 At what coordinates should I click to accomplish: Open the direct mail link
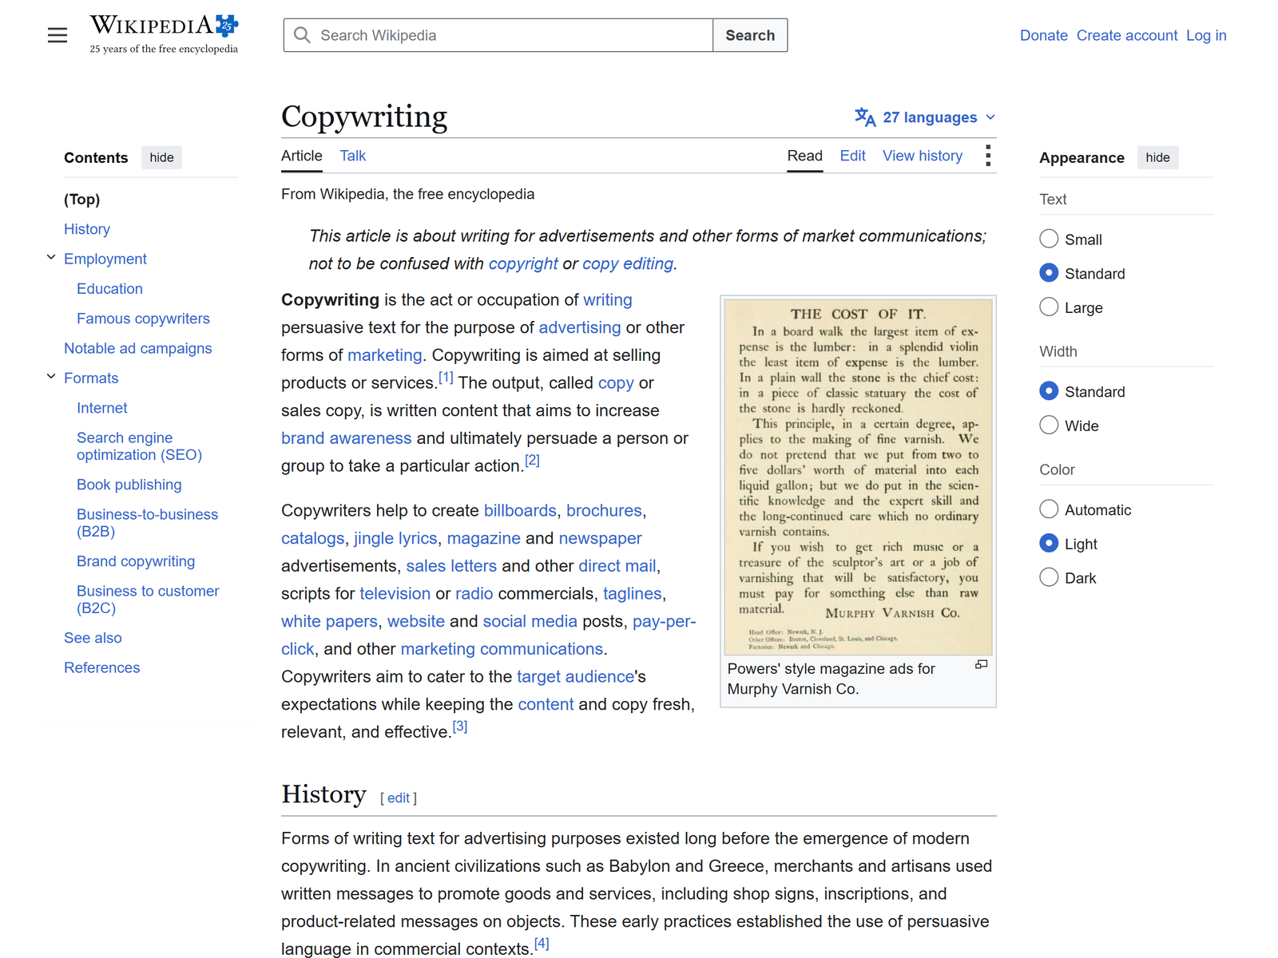click(617, 566)
